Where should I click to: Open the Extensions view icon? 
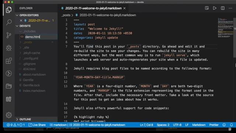(9, 61)
